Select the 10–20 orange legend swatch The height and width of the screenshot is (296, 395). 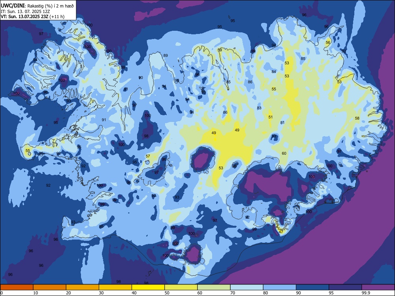[50, 287]
